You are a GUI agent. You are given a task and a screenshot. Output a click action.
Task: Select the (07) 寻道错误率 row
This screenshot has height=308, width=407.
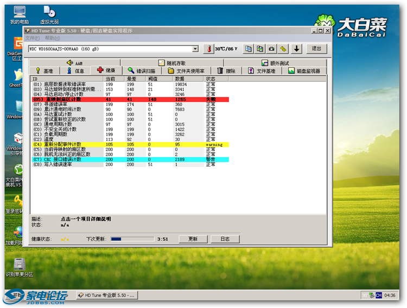tap(130, 104)
